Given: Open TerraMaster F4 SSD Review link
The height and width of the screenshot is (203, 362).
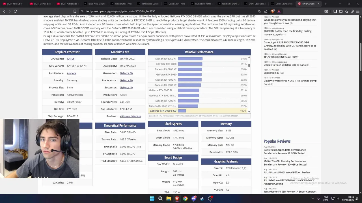Looking at the screenshot, I should [x=290, y=192].
